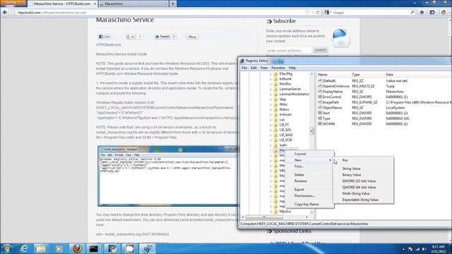Launch Internet Explorer from the taskbar
This screenshot has height=254, width=452.
pos(24,248)
